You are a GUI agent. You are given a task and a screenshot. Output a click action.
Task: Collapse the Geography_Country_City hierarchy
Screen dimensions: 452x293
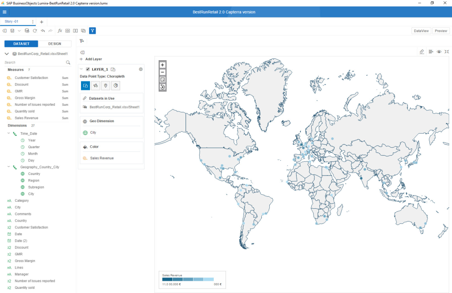8,167
